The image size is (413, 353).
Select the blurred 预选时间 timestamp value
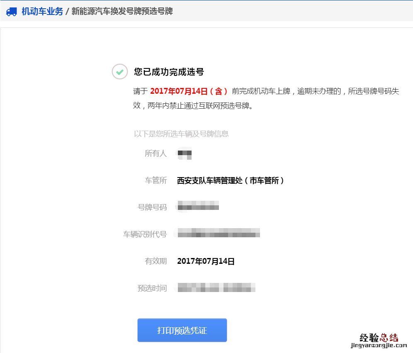(x=216, y=287)
